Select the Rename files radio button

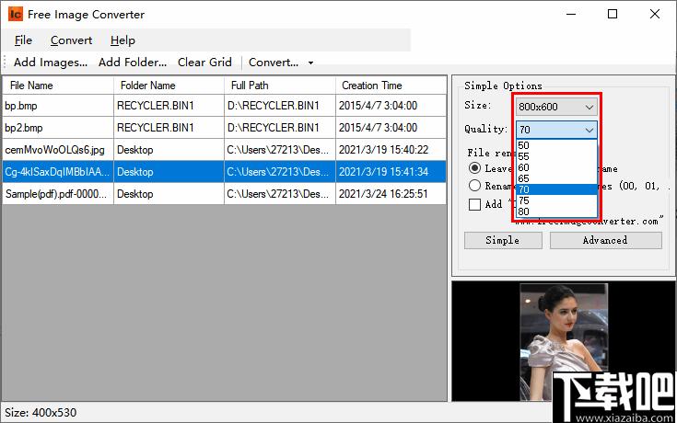click(x=475, y=186)
